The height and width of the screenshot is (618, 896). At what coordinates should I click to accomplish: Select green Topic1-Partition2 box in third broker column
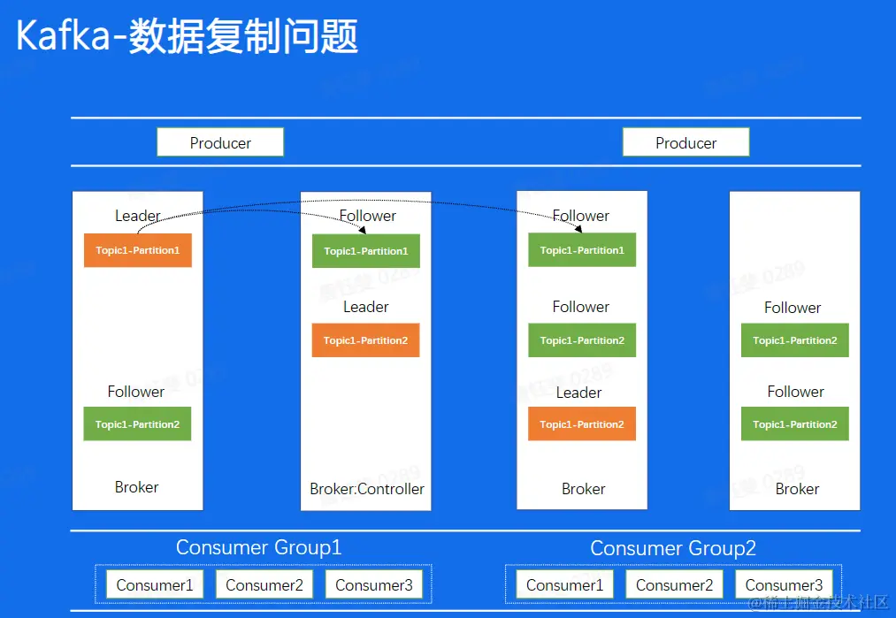click(582, 340)
